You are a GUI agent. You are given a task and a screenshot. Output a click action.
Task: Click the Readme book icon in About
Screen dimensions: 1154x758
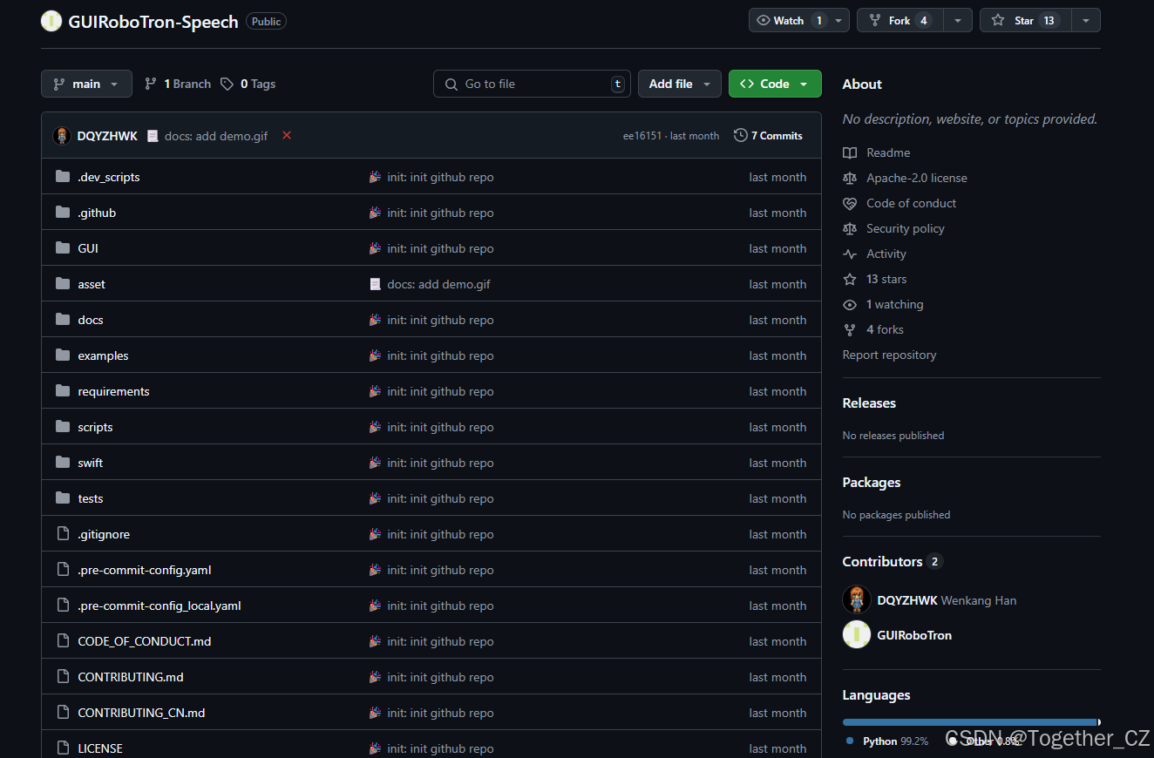coord(849,152)
